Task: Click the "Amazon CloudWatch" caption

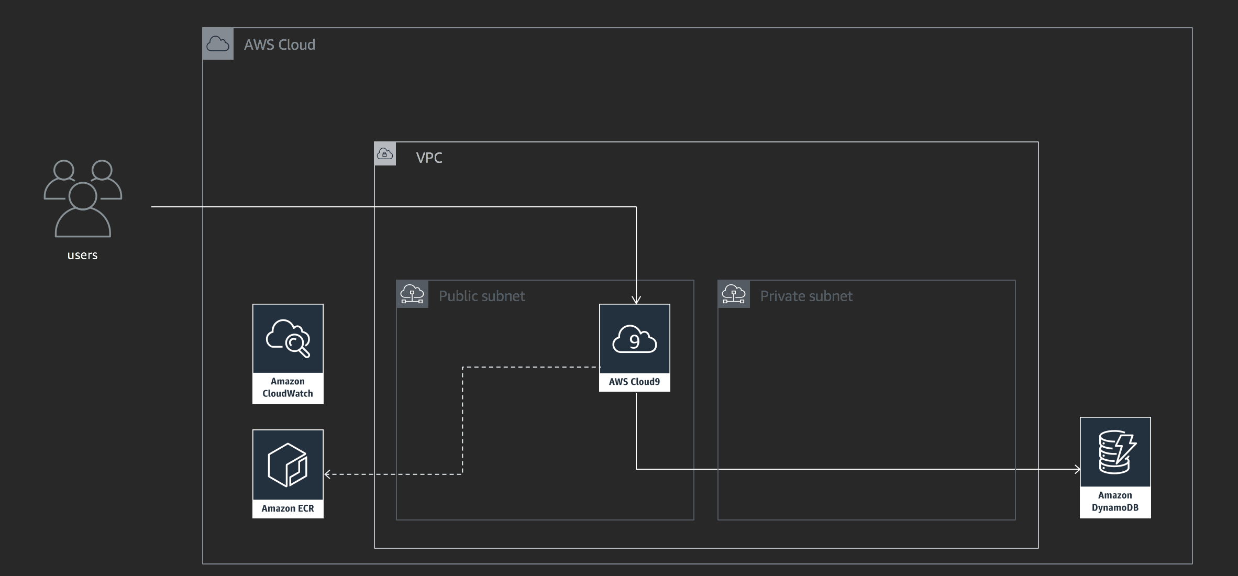Action: click(288, 387)
